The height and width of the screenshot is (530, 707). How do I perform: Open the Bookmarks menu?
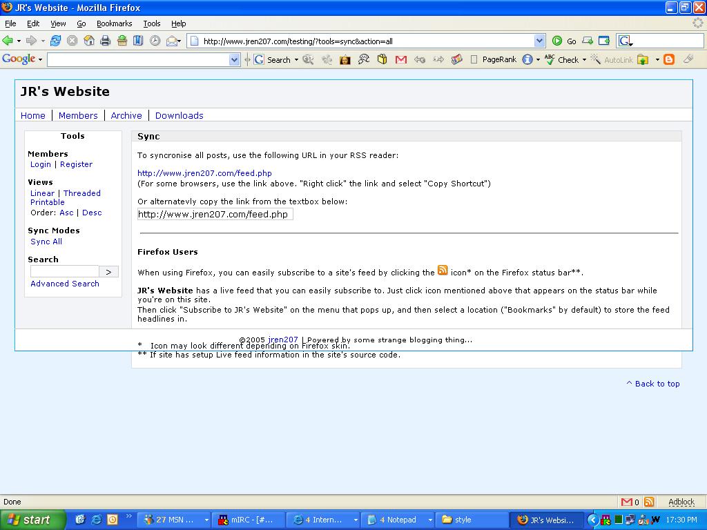[114, 23]
